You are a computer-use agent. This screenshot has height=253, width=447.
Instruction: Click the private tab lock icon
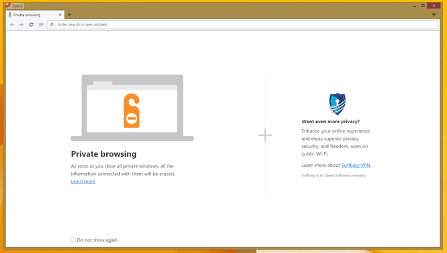(10, 15)
